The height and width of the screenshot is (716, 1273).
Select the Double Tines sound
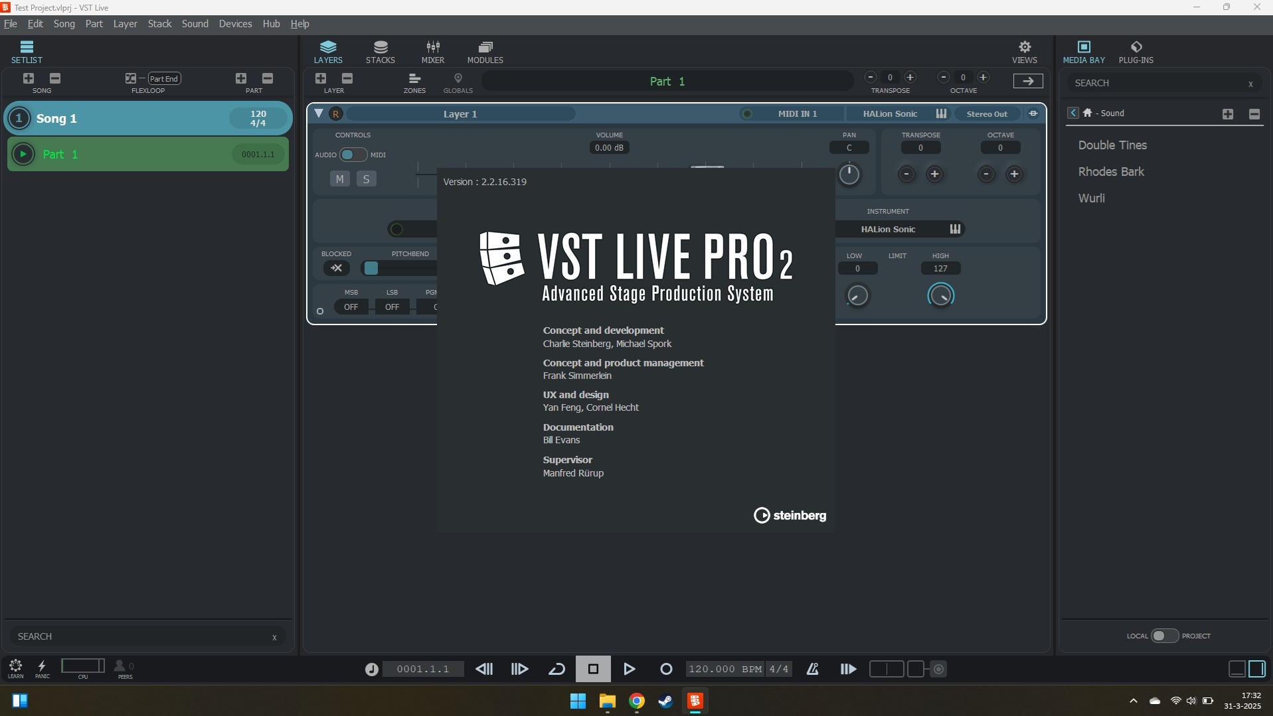coord(1112,145)
